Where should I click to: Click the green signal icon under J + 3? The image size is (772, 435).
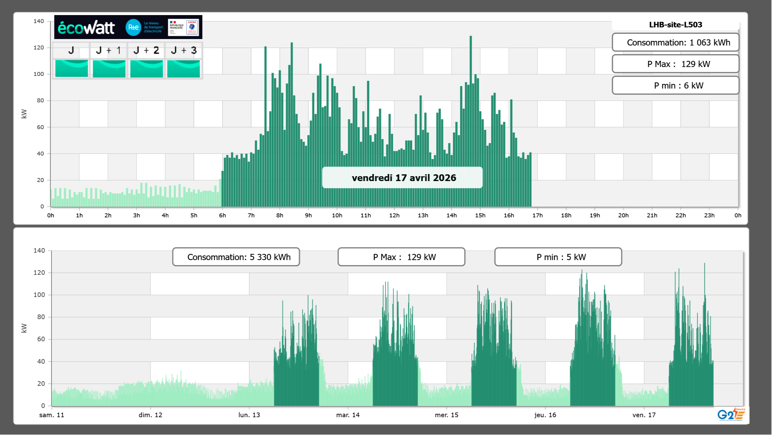click(184, 68)
